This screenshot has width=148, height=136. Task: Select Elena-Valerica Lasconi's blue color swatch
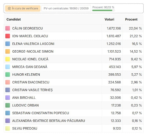pos(8,44)
